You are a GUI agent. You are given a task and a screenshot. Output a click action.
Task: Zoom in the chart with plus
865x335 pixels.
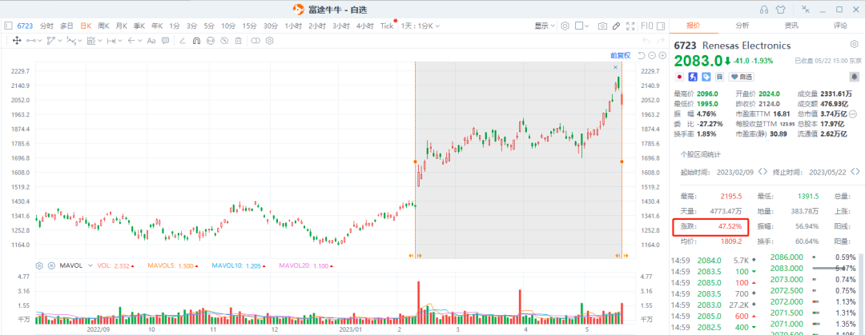point(662,55)
